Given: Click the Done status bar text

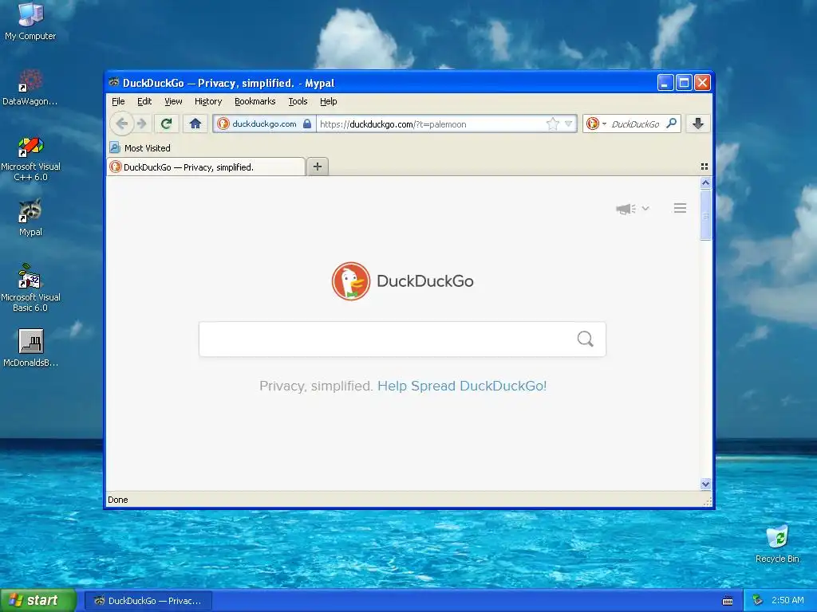Looking at the screenshot, I should tap(118, 500).
